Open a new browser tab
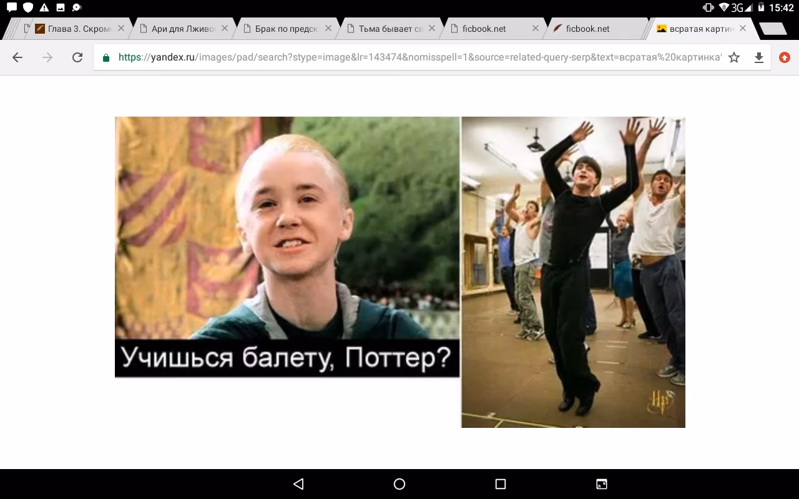The height and width of the screenshot is (499, 799). 773,29
